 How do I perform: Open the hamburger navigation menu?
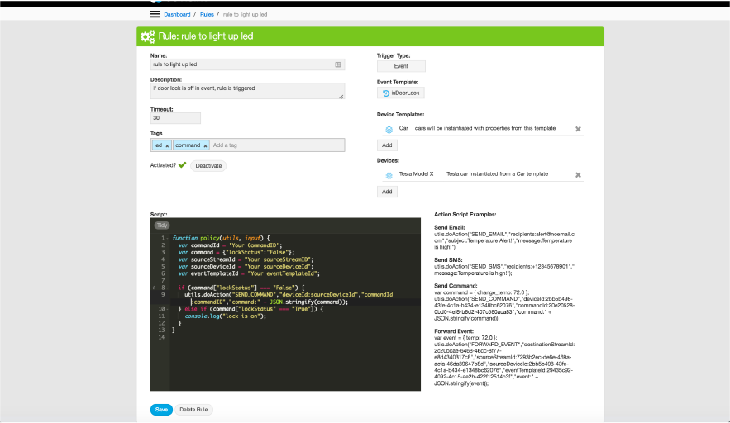[x=155, y=14]
